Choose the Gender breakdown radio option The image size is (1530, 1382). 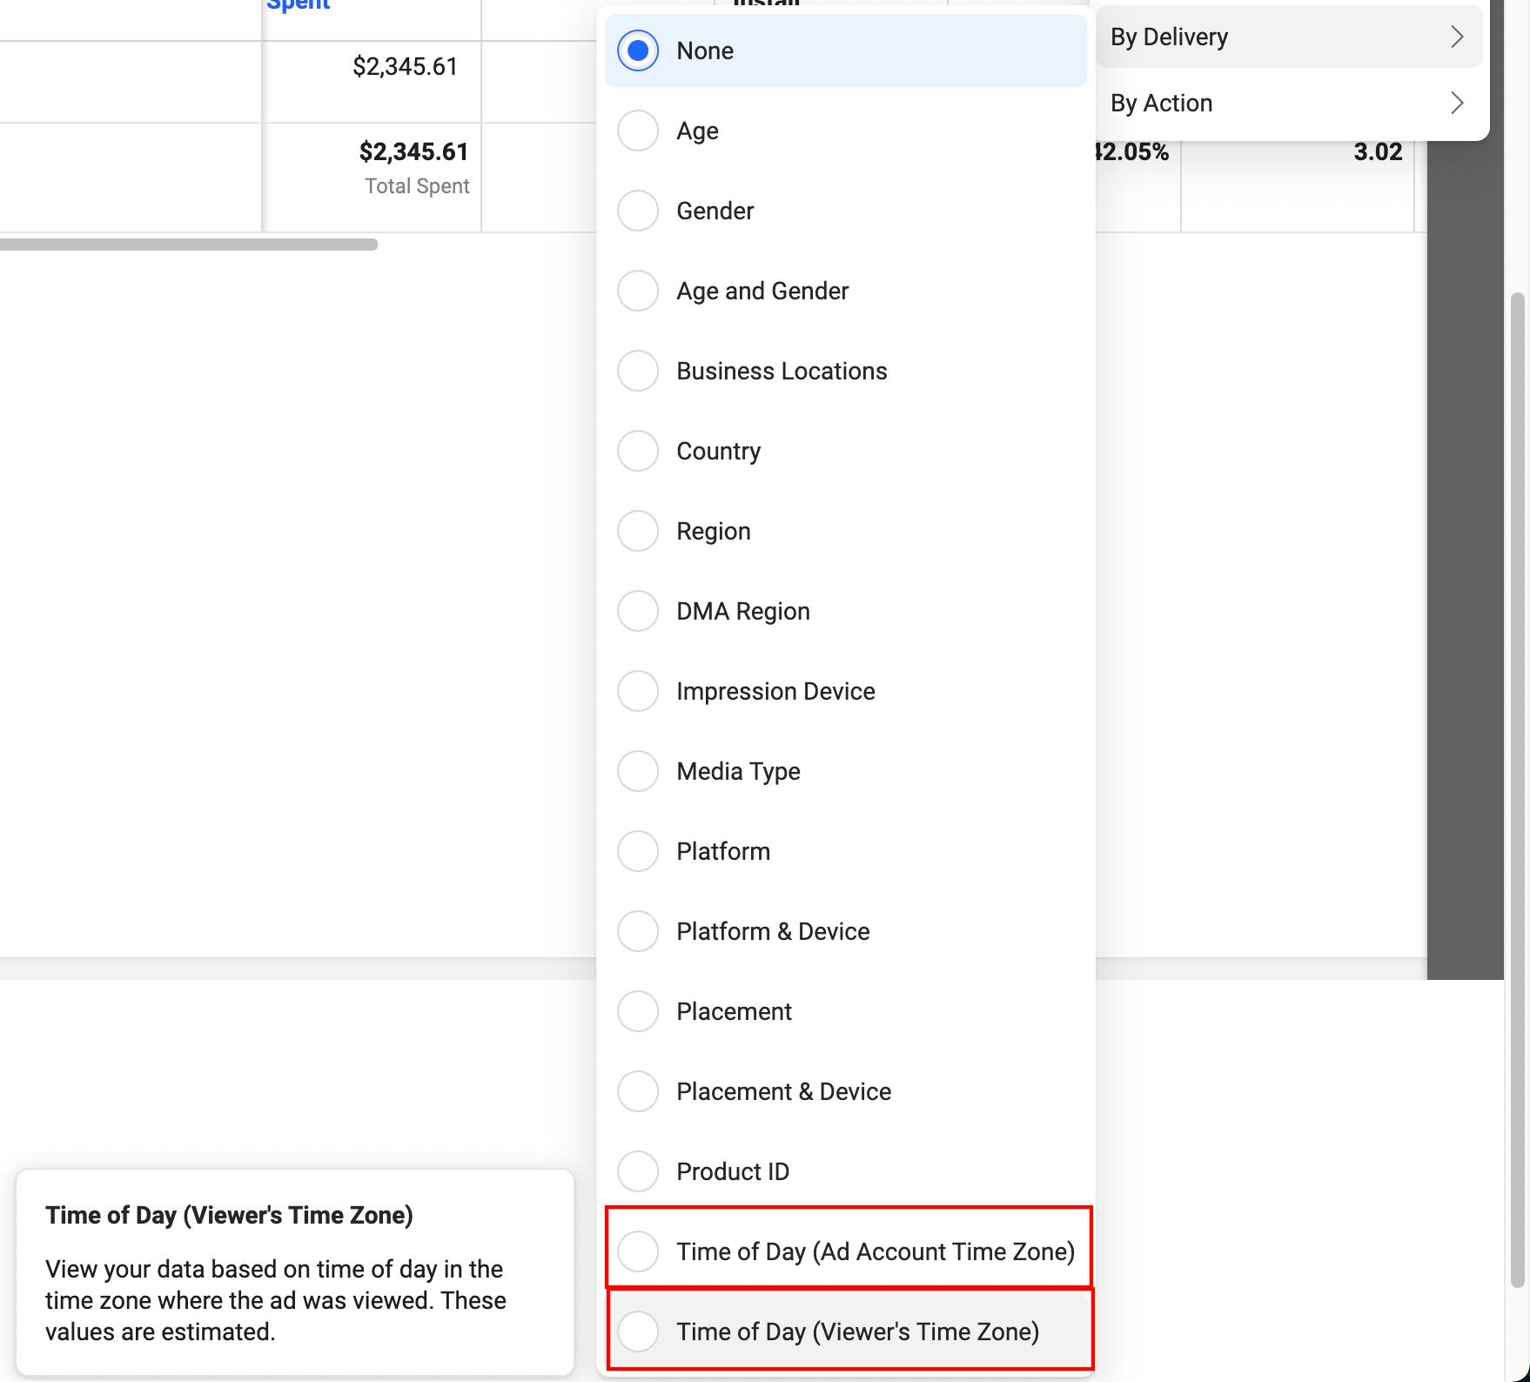pyautogui.click(x=638, y=211)
